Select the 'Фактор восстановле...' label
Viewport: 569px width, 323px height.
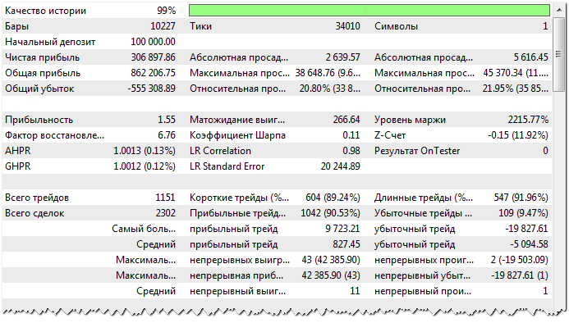coord(54,135)
